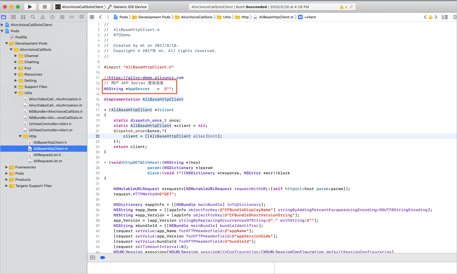Open the source control navigator
Viewport: 457px width, 274px height.
click(x=13, y=17)
